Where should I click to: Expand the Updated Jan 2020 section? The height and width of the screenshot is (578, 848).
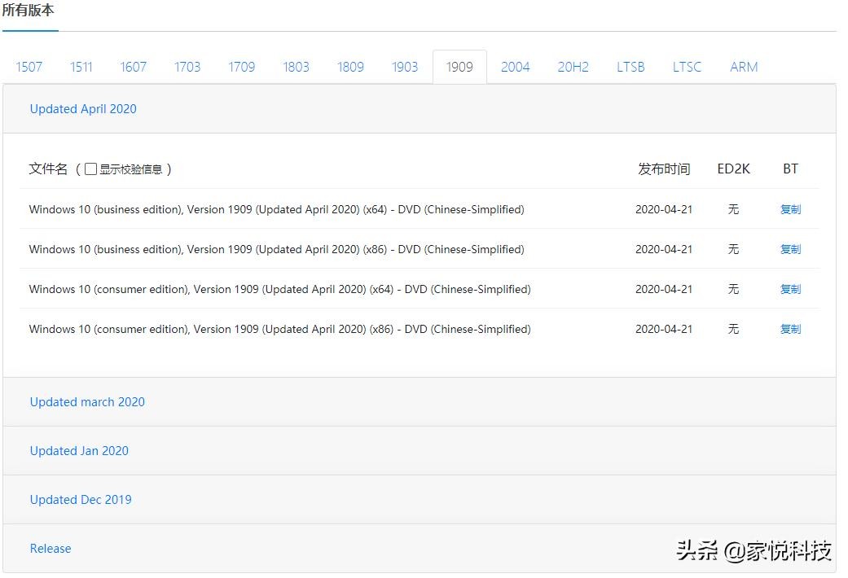tap(79, 451)
